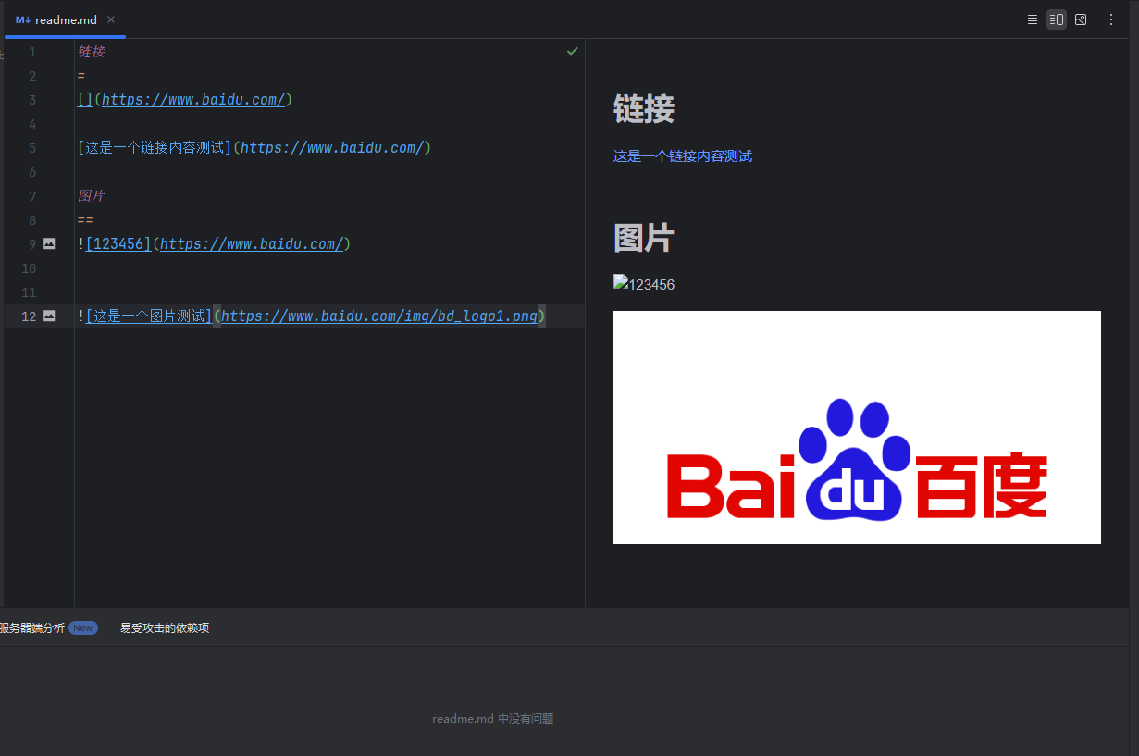Close the readme.md tab

point(111,19)
